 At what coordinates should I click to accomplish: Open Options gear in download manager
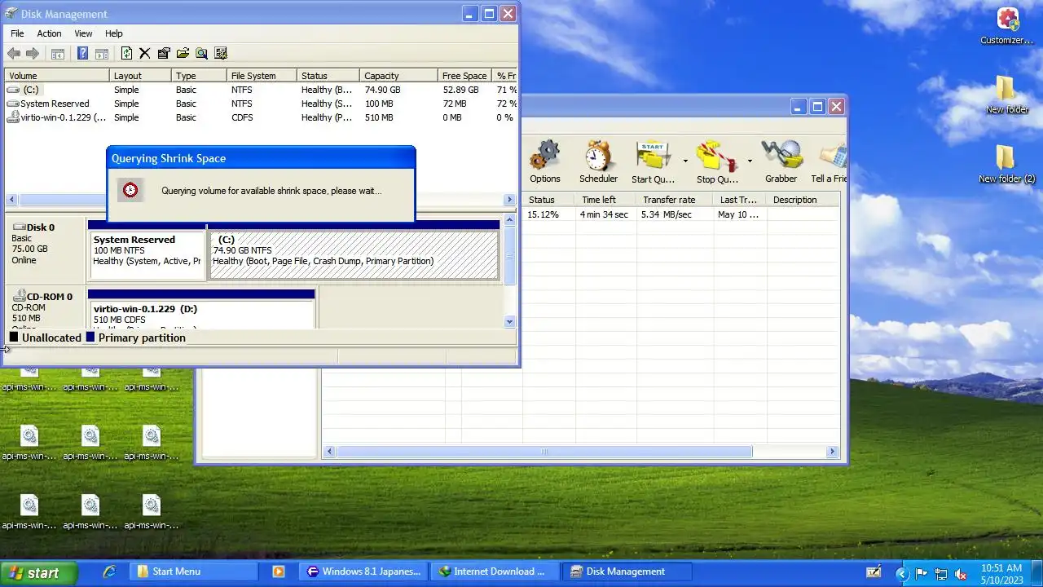click(545, 161)
